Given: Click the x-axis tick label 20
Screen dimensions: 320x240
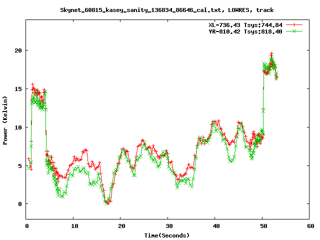Looking at the screenshot, I should (121, 226).
